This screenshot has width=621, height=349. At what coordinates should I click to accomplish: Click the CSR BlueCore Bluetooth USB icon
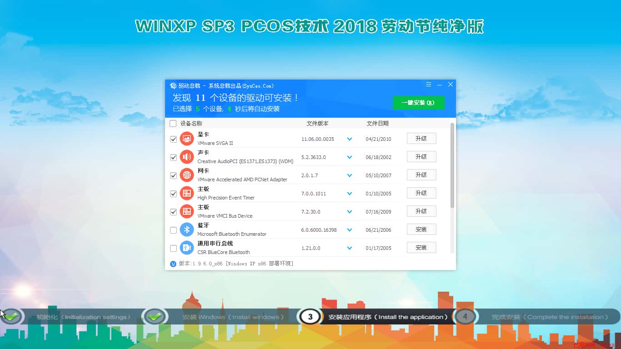click(x=186, y=248)
